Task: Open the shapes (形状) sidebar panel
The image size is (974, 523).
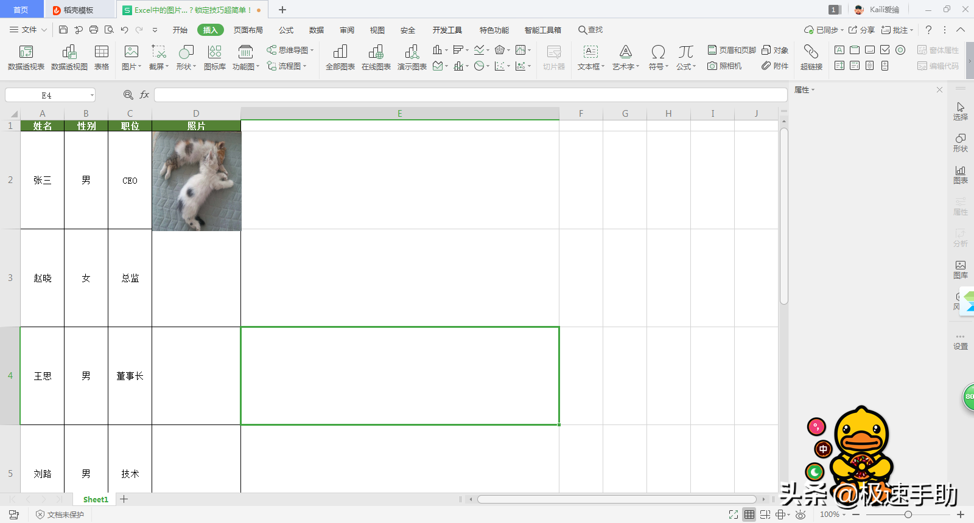Action: pos(960,143)
